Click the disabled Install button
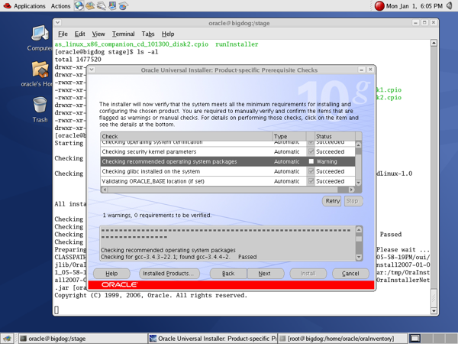Viewport: 458px width, 344px height. (308, 274)
